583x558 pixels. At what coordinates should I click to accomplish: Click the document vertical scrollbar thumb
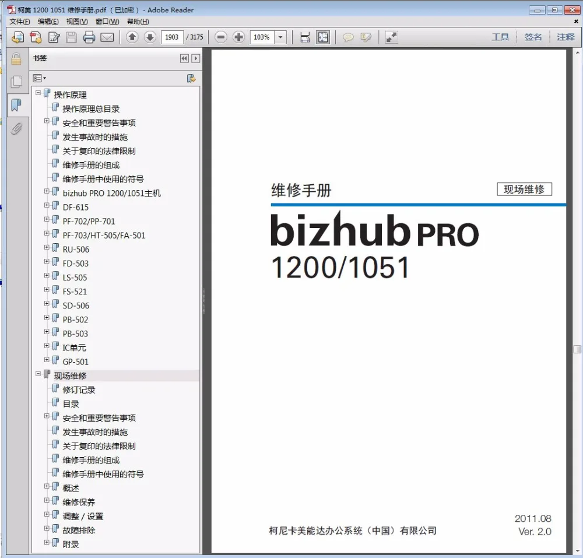click(x=577, y=349)
